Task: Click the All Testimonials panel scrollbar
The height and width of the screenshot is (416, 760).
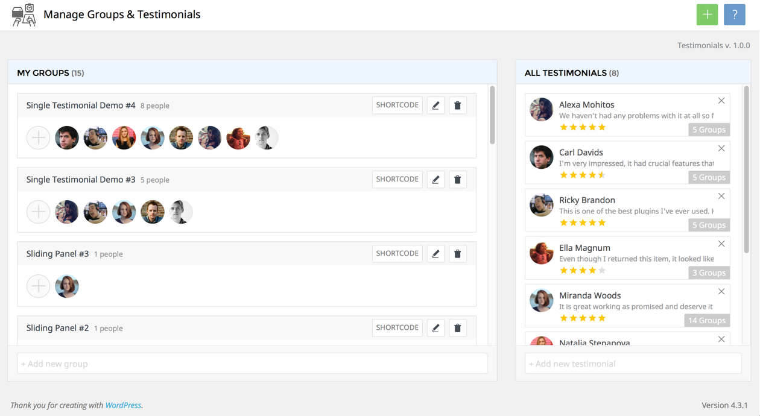Action: click(747, 169)
